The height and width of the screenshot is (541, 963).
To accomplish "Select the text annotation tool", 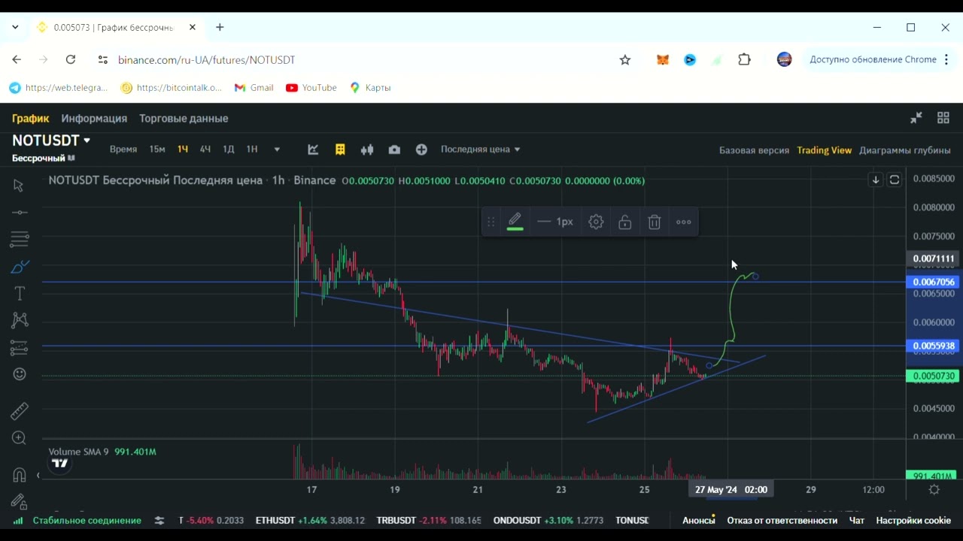I will click(20, 293).
